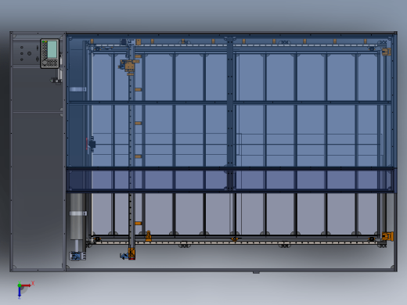Click the red X axis arrow of the triad
The image size is (407, 305).
tap(27, 285)
